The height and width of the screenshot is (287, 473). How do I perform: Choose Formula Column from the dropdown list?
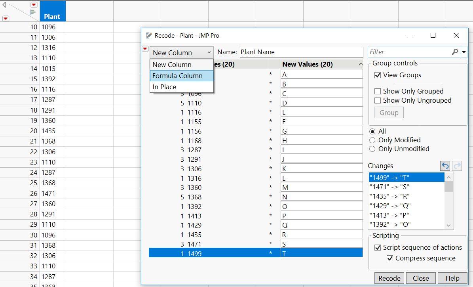pyautogui.click(x=177, y=76)
